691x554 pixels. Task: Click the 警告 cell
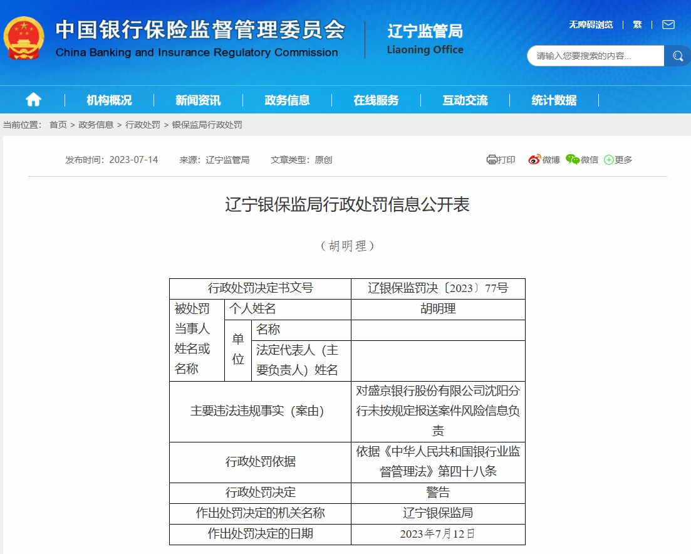438,493
